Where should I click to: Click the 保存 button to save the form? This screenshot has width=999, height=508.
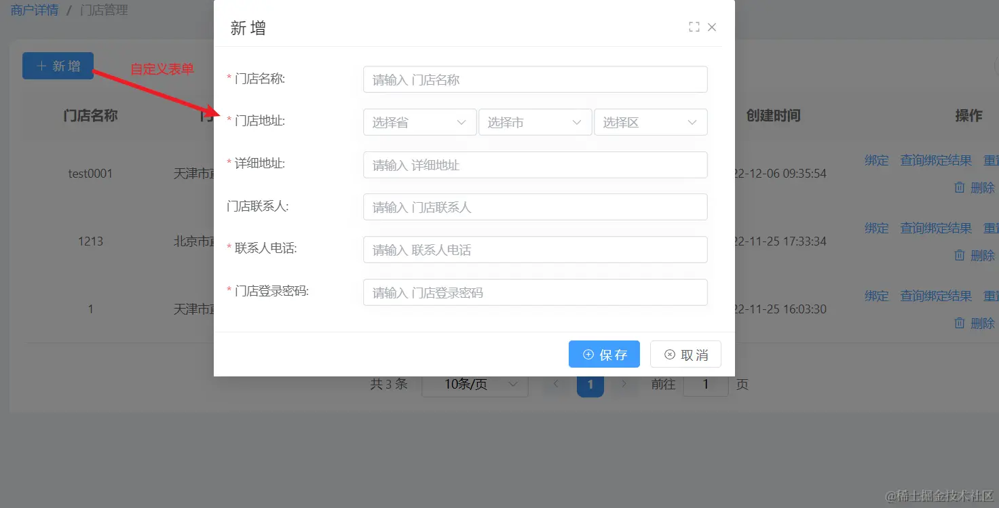(604, 353)
